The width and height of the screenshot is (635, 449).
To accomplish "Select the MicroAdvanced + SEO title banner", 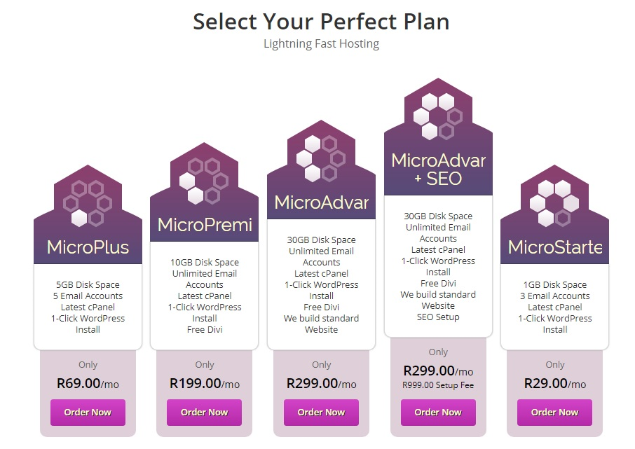I will (x=438, y=170).
